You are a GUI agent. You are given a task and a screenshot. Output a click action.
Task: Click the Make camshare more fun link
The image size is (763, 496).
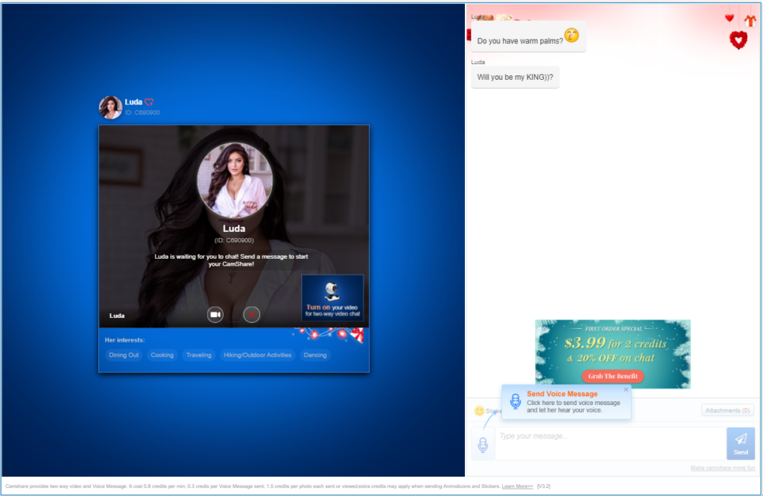[x=722, y=468]
